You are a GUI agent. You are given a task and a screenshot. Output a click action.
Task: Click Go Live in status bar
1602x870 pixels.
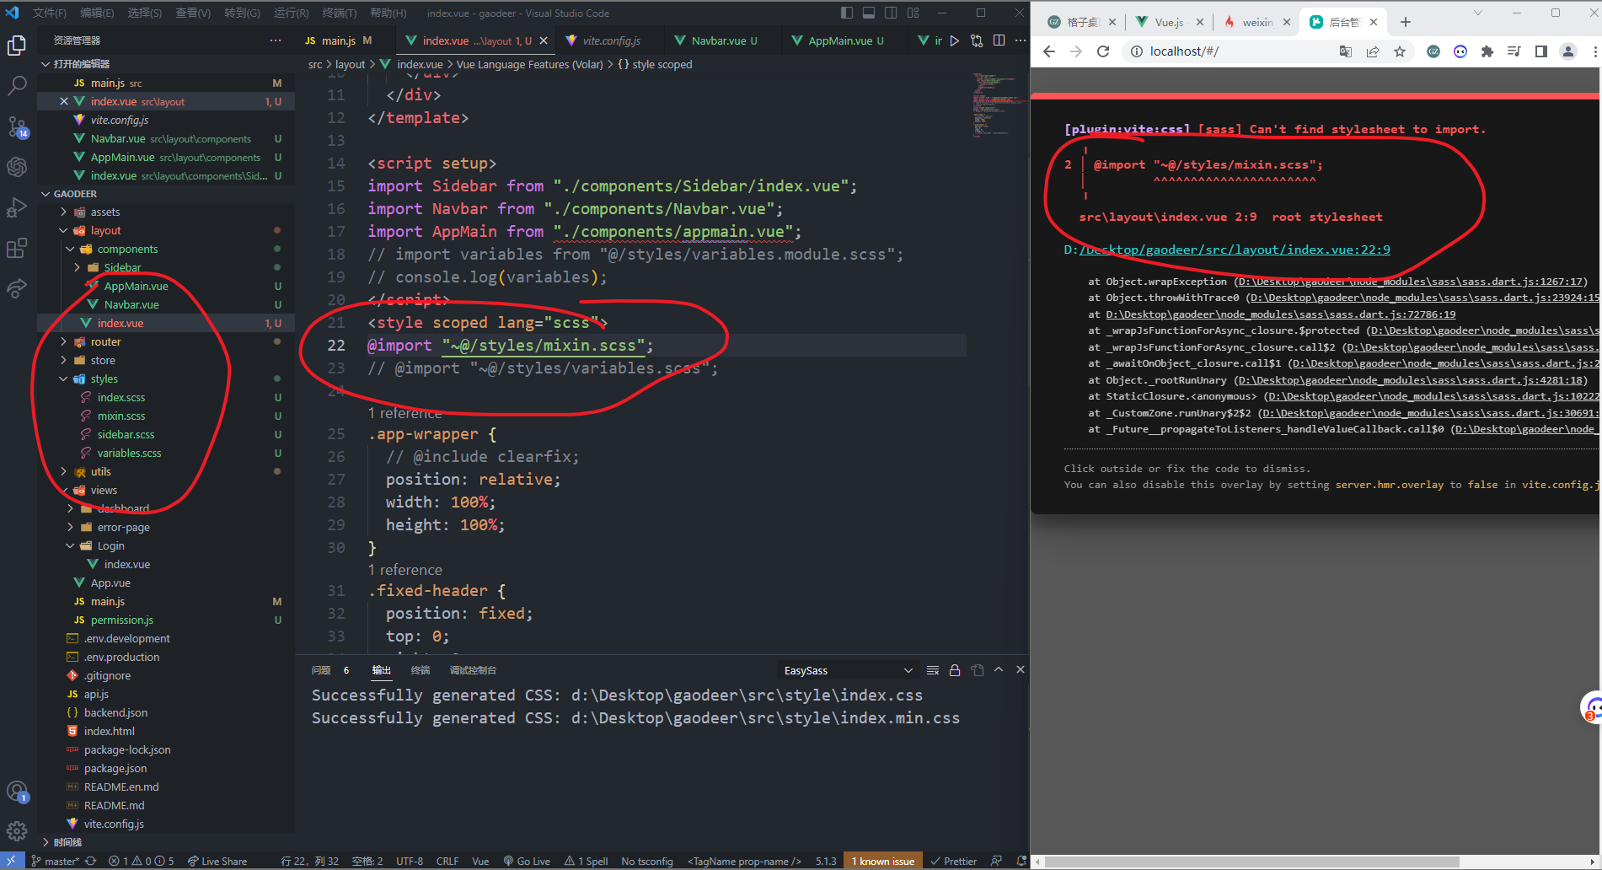tap(527, 861)
